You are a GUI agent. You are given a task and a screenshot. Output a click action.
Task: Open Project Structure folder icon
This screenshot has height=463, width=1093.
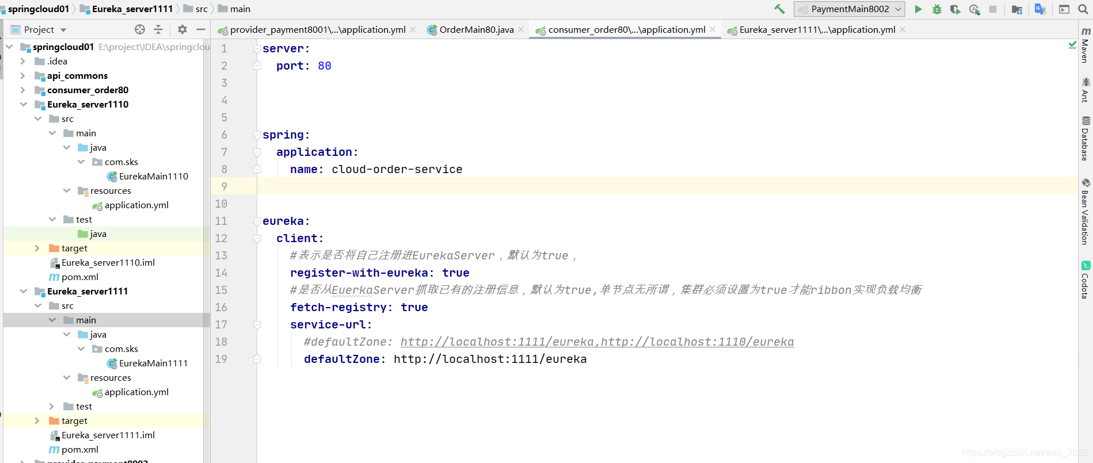1017,9
